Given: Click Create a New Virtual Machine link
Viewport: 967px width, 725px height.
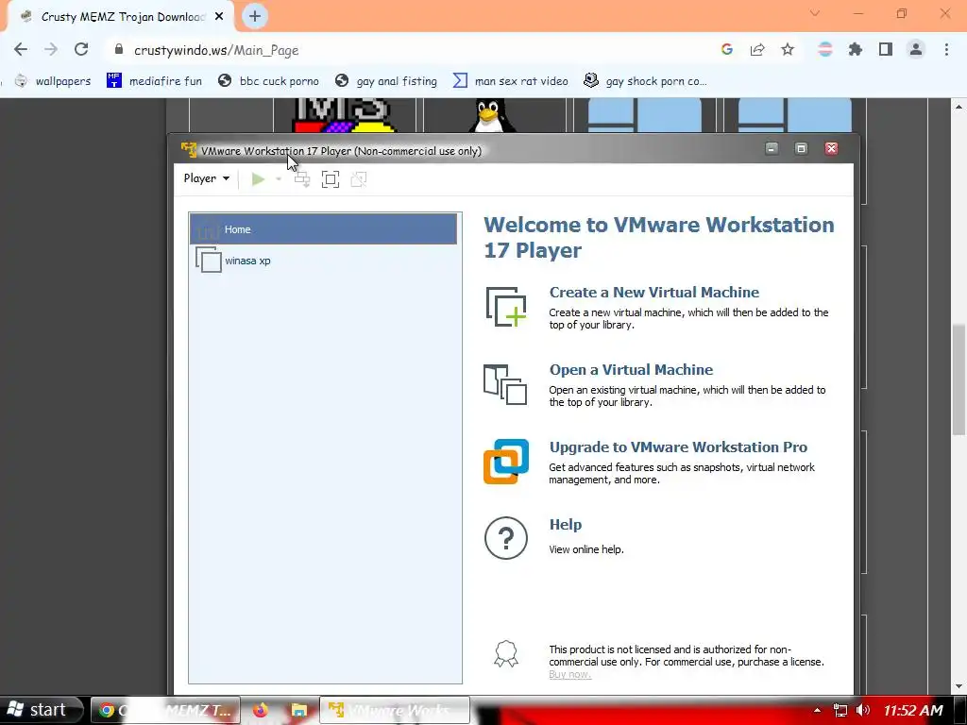Looking at the screenshot, I should 654,293.
